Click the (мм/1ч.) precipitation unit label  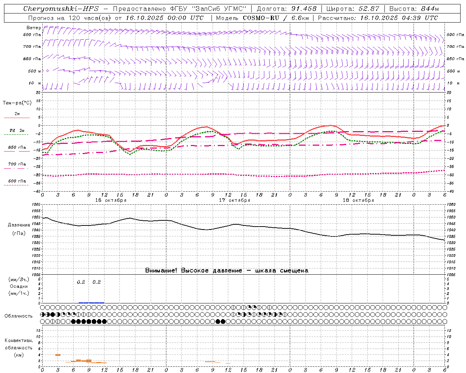pyautogui.click(x=19, y=293)
